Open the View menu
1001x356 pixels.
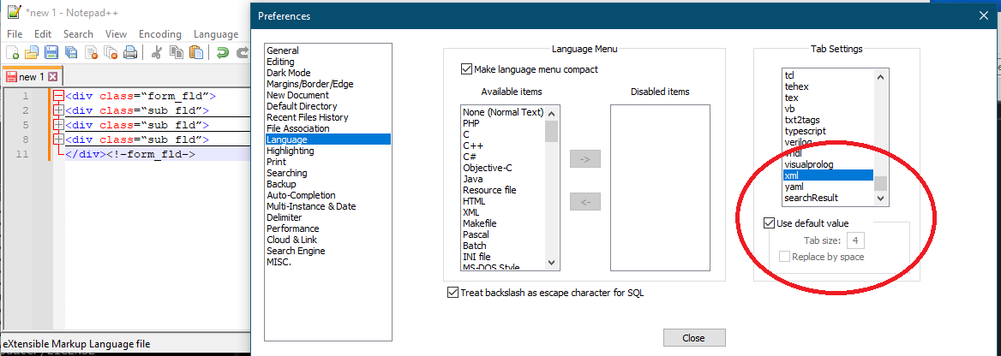(x=117, y=34)
